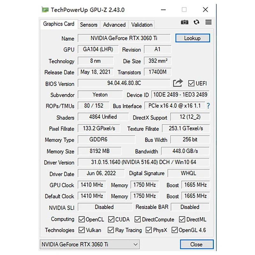This screenshot has width=255, height=255.
Task: Click the Name field showing RTX 3060 Ti
Action: click(124, 38)
